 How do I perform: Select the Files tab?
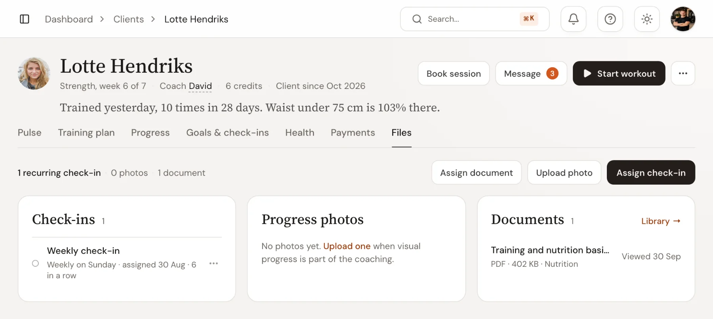[401, 133]
